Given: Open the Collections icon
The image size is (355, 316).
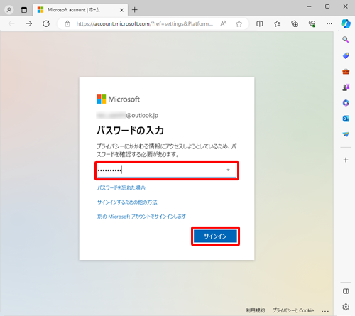Looking at the screenshot, I should (x=295, y=23).
